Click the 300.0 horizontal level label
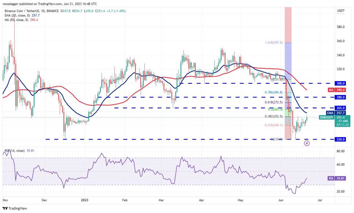 point(341,83)
